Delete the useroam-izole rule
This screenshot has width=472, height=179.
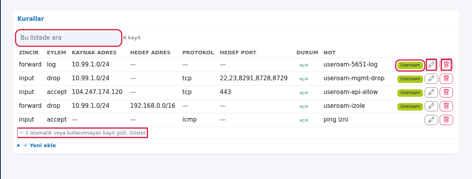tap(446, 106)
